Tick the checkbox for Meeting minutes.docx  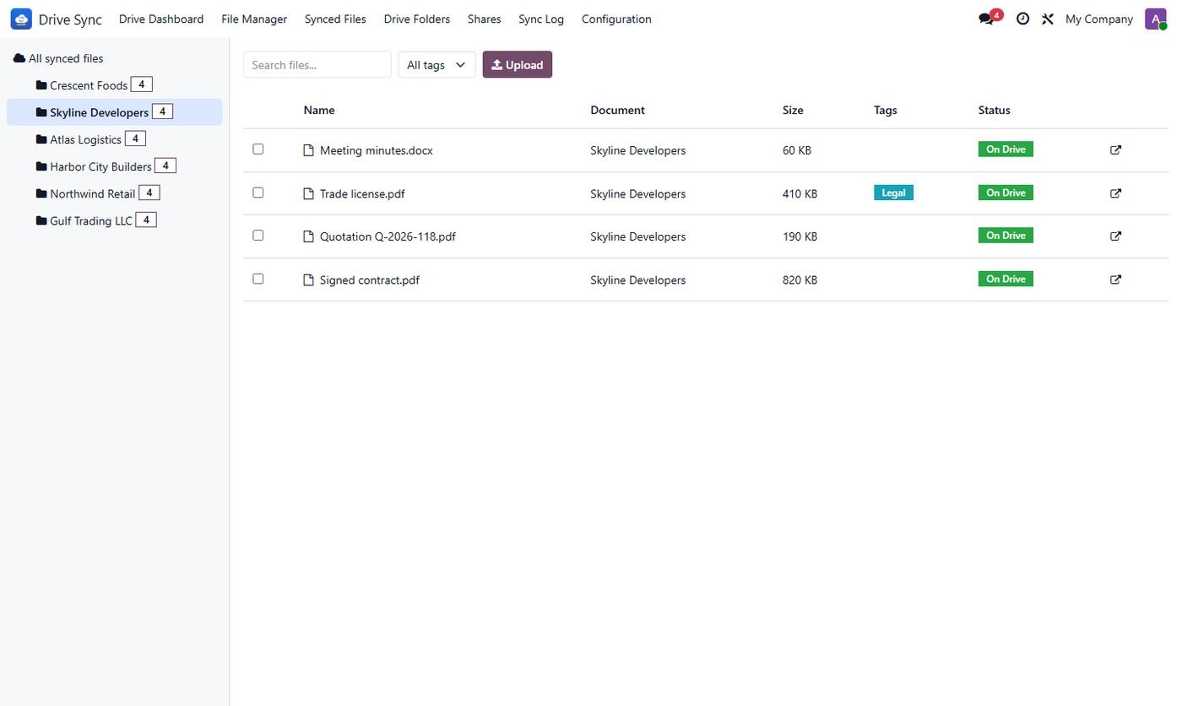coord(258,149)
